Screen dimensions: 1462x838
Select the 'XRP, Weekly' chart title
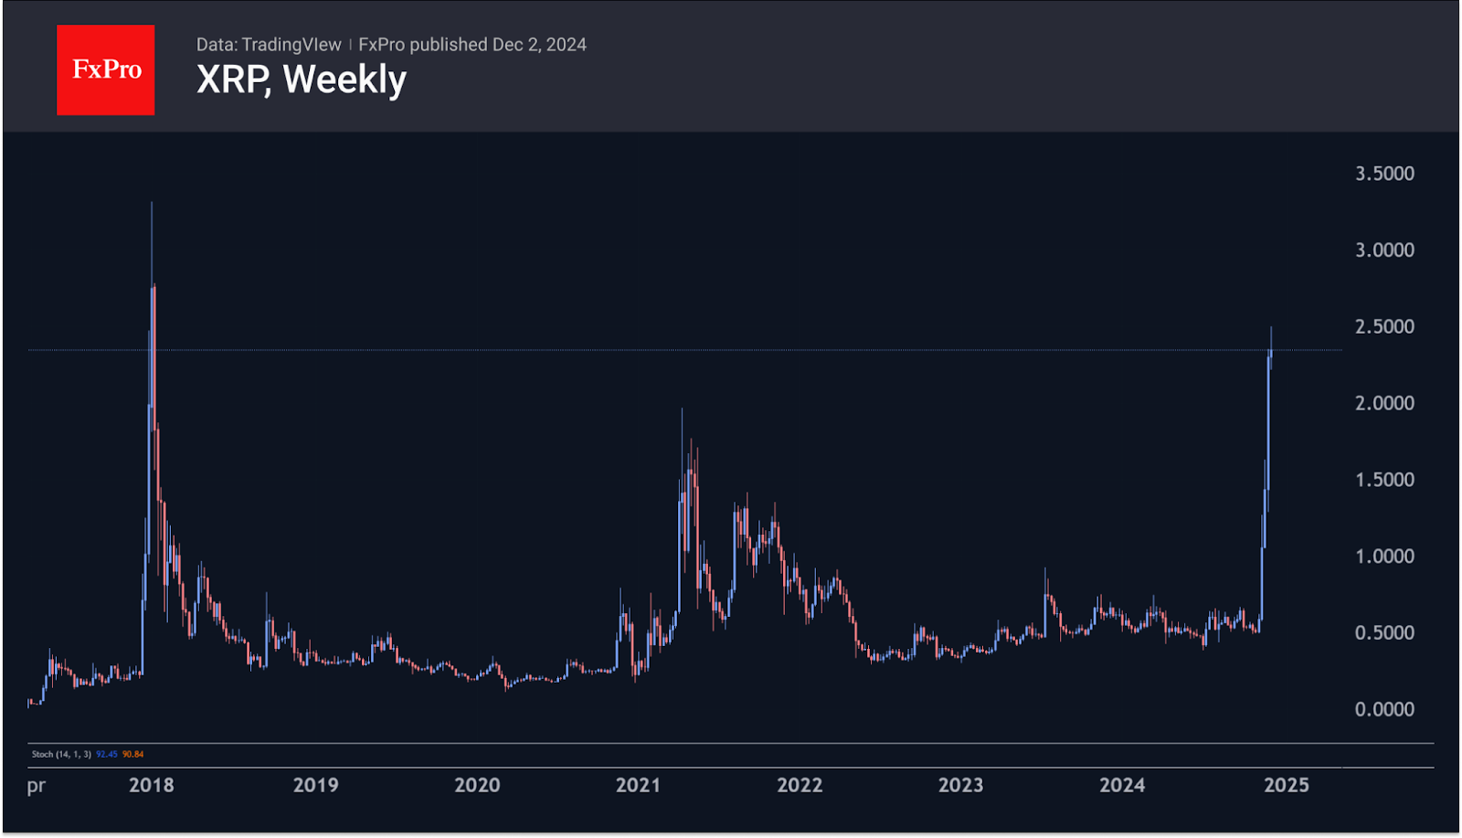tap(302, 80)
